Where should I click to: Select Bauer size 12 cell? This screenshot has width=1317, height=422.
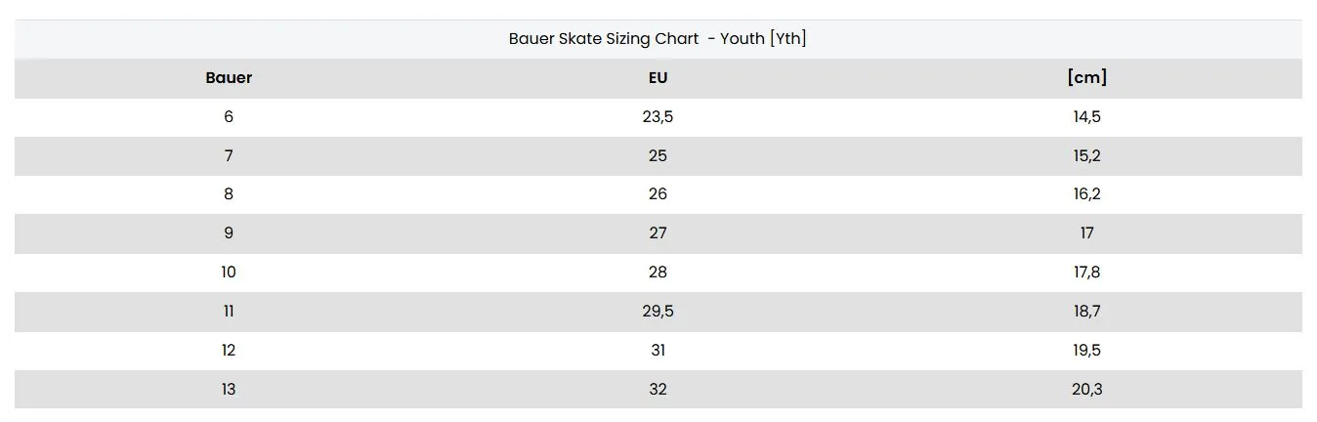pos(229,351)
